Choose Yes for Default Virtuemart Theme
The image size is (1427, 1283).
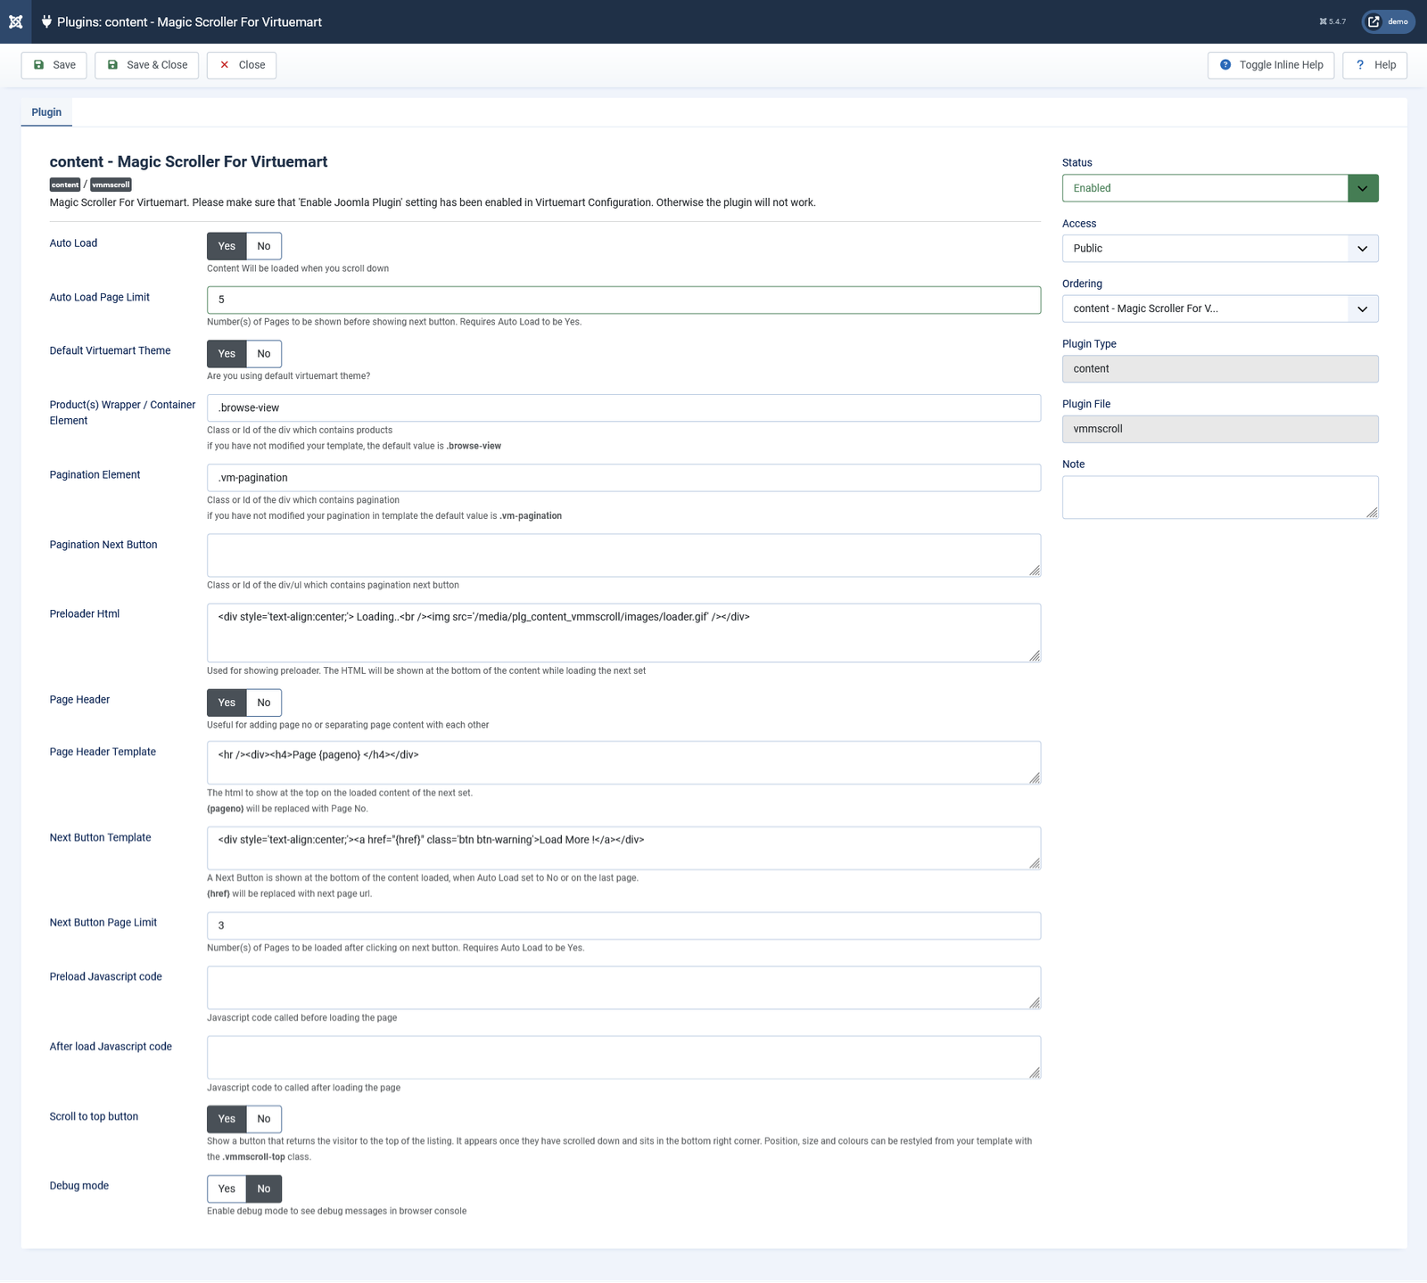[227, 354]
